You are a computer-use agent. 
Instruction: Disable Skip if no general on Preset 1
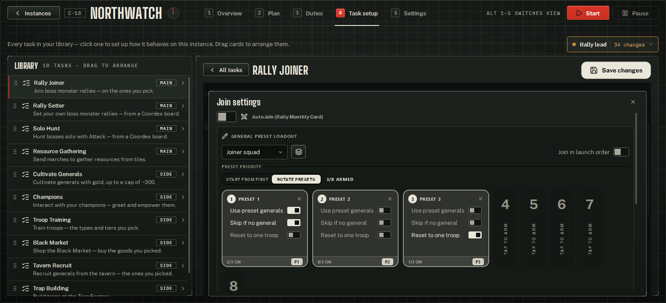(294, 223)
